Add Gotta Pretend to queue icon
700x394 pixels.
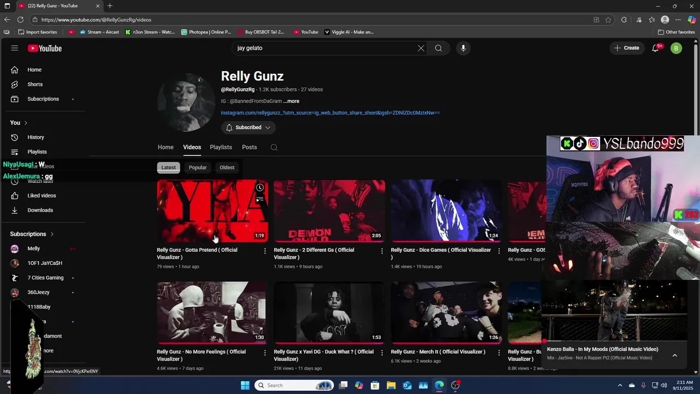point(260,200)
